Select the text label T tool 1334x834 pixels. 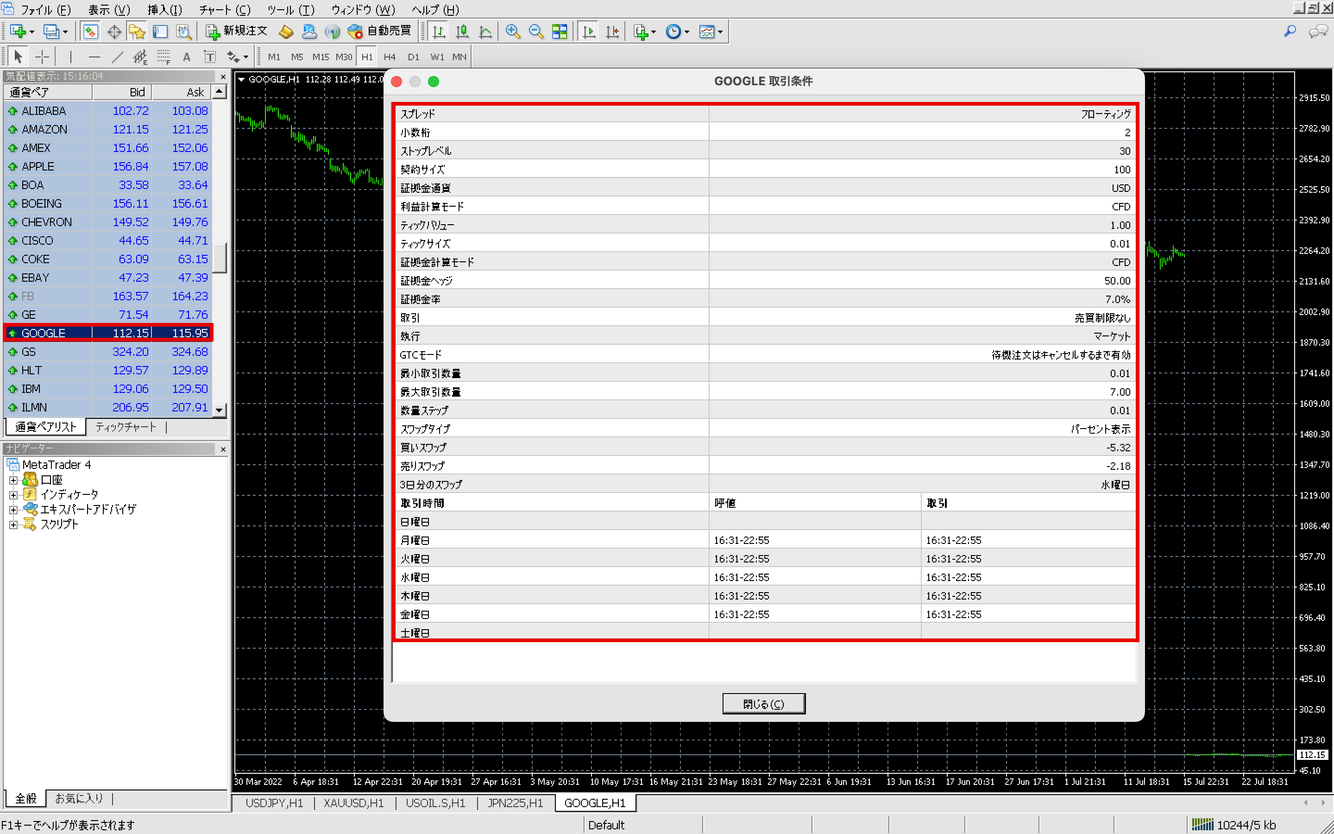pyautogui.click(x=210, y=57)
